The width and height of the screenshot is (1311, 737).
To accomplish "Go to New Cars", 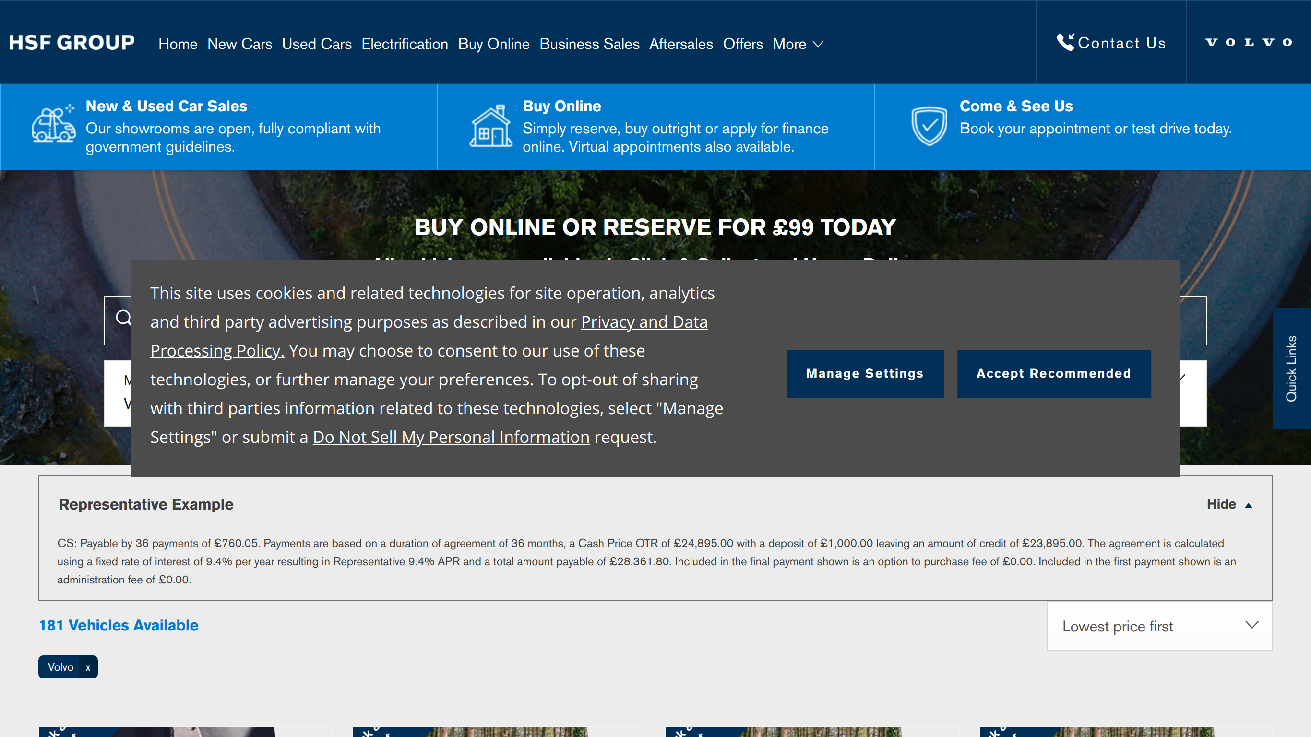I will pos(240,44).
